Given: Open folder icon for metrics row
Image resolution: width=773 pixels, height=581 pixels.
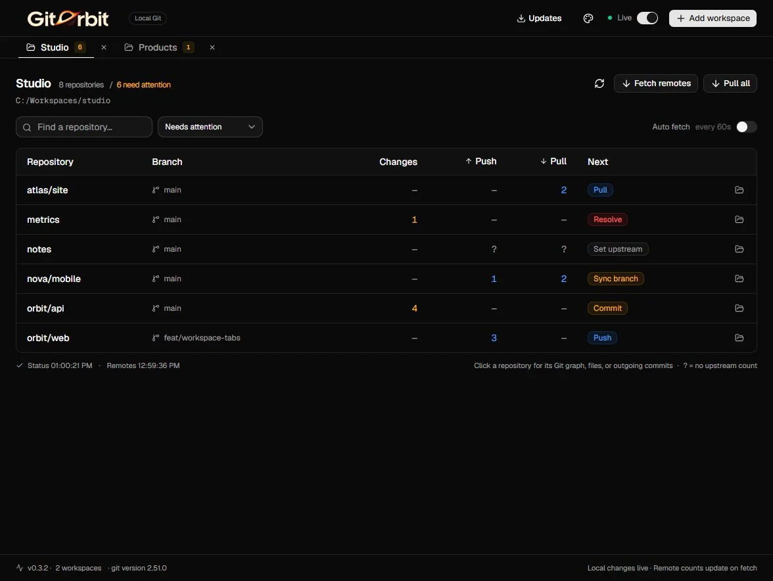Looking at the screenshot, I should coord(739,220).
